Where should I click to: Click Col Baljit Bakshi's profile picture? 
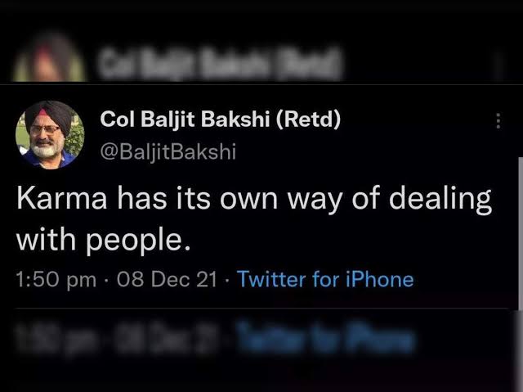(50, 134)
